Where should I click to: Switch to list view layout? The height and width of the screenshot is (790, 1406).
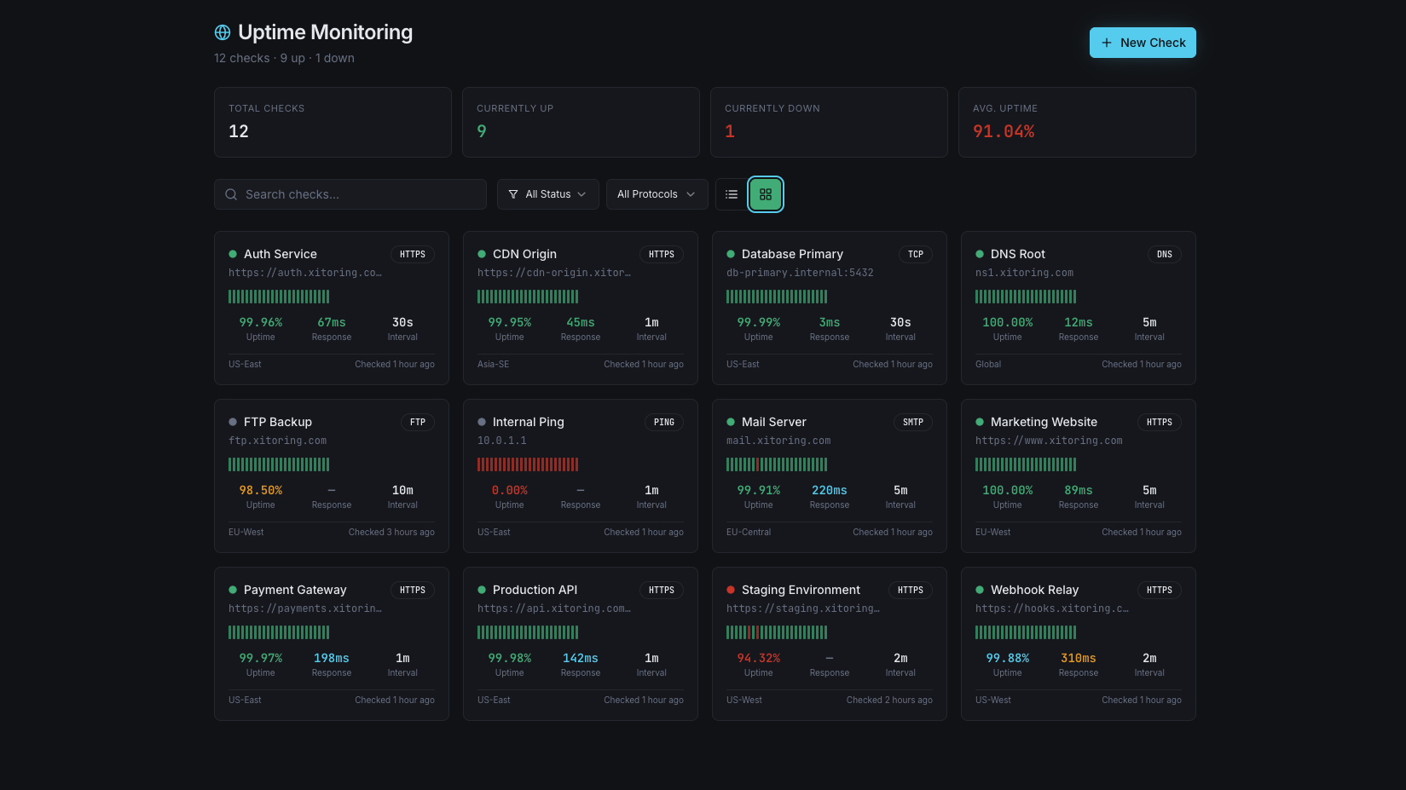[732, 194]
